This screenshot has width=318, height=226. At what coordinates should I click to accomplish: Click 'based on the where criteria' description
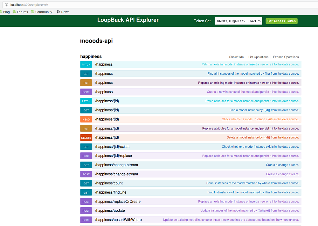(x=231, y=220)
